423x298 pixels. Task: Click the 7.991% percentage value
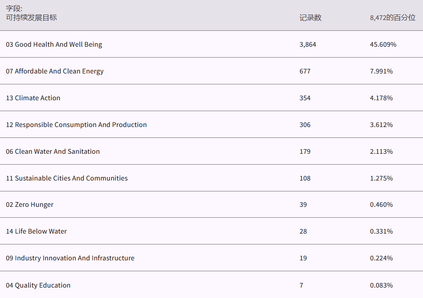381,71
